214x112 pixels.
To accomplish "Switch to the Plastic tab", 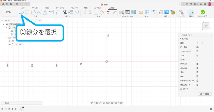I will [x=74, y=8].
